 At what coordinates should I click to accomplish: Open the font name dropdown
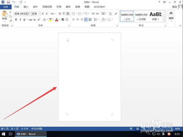coord(30,14)
